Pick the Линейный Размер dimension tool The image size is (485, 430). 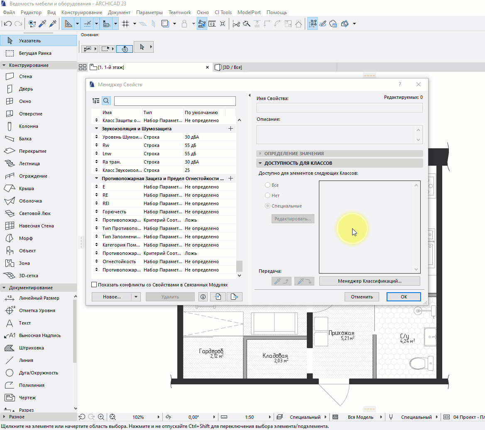pyautogui.click(x=39, y=298)
